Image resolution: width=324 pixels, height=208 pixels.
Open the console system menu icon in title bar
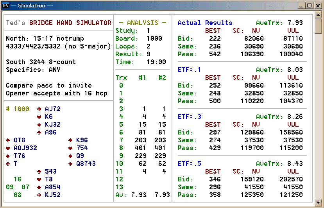[5, 5]
